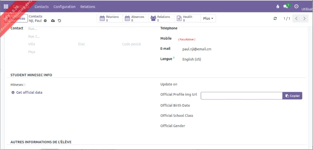Open the activities clock icon

[x=296, y=7]
